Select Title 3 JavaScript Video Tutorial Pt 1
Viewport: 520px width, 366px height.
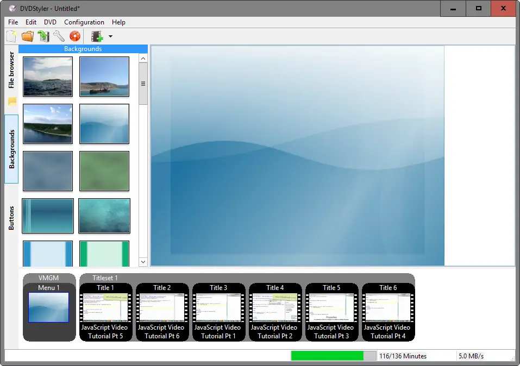tap(218, 312)
